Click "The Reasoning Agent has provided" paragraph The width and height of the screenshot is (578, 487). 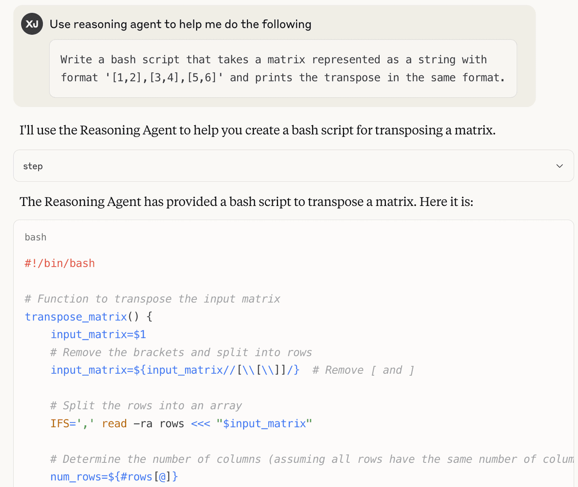pos(246,202)
